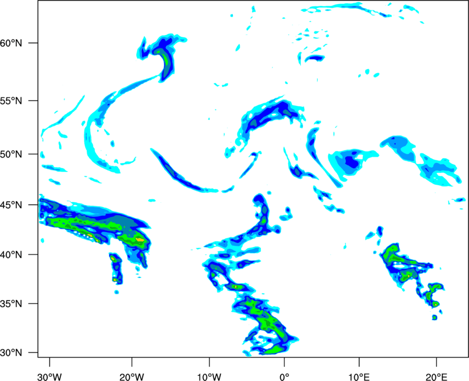This screenshot has height=381, width=469.
Task: Click the 55°N latitude label
Action: coord(11,101)
